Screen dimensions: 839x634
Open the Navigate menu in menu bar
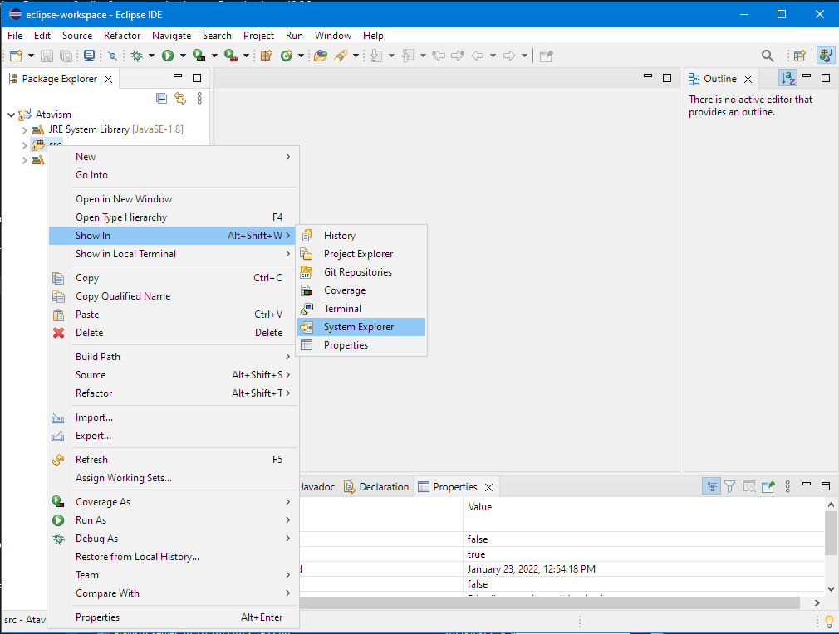171,36
